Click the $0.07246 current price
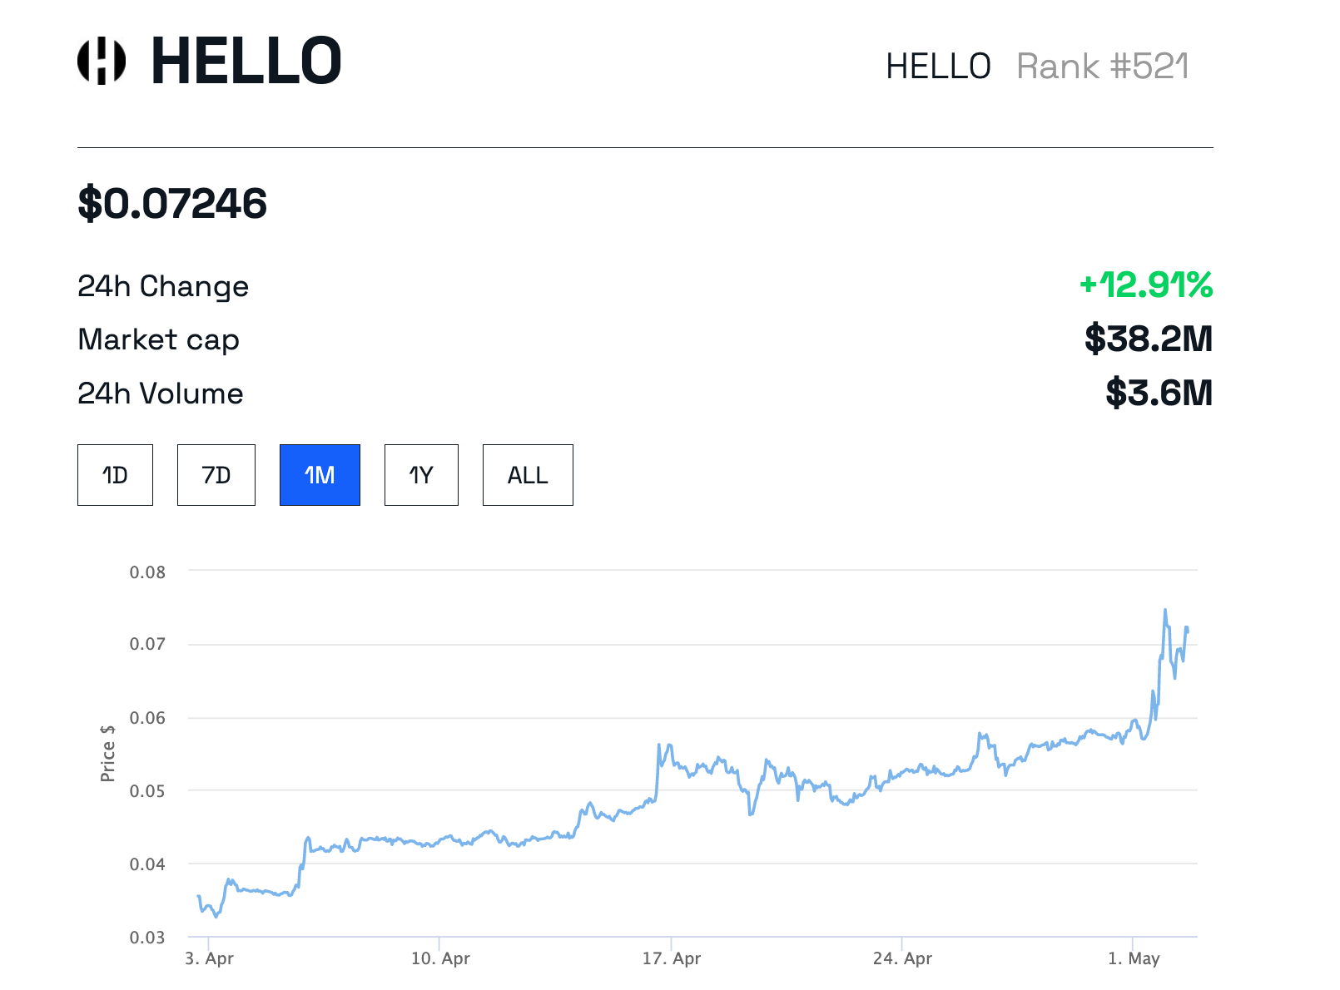The width and height of the screenshot is (1340, 990). tap(172, 204)
